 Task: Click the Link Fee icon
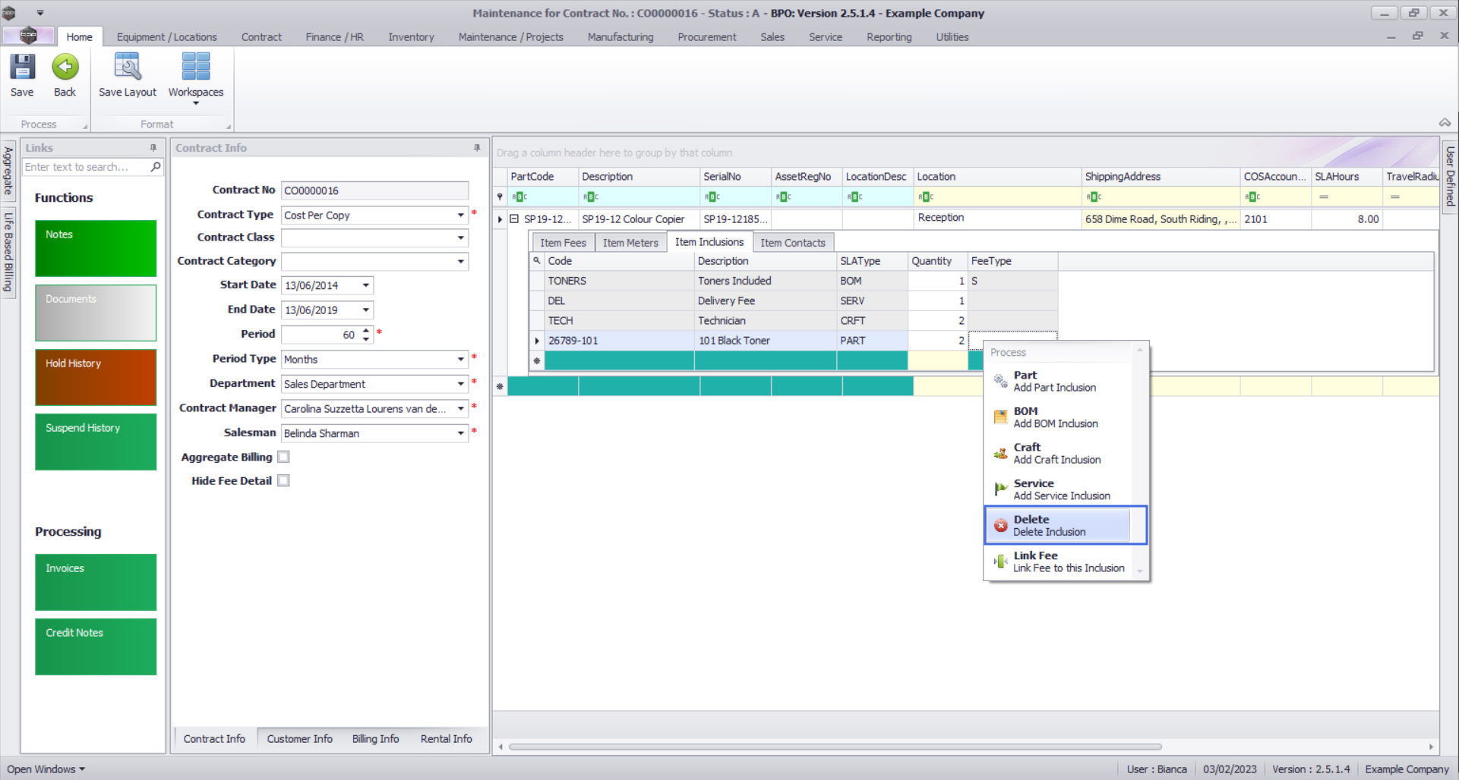1001,561
